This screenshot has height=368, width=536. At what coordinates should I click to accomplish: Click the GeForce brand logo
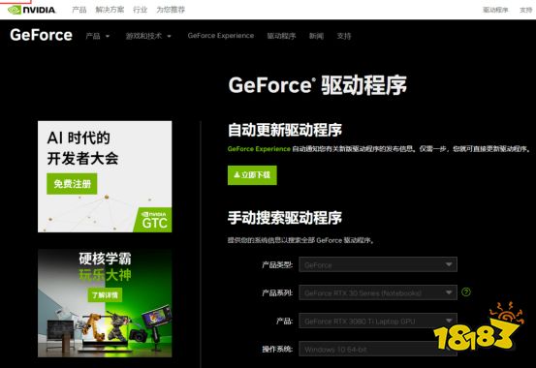tap(41, 35)
